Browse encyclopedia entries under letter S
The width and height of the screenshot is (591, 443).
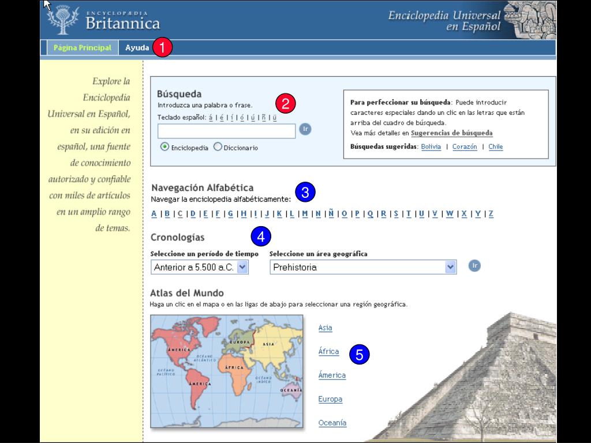tap(396, 214)
